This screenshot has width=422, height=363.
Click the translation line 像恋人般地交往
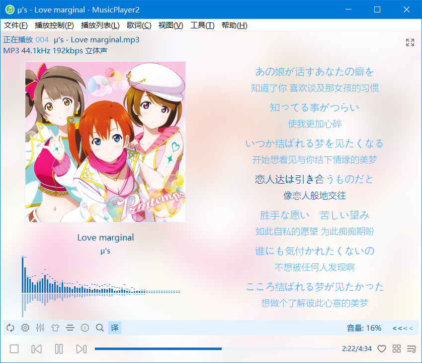314,196
